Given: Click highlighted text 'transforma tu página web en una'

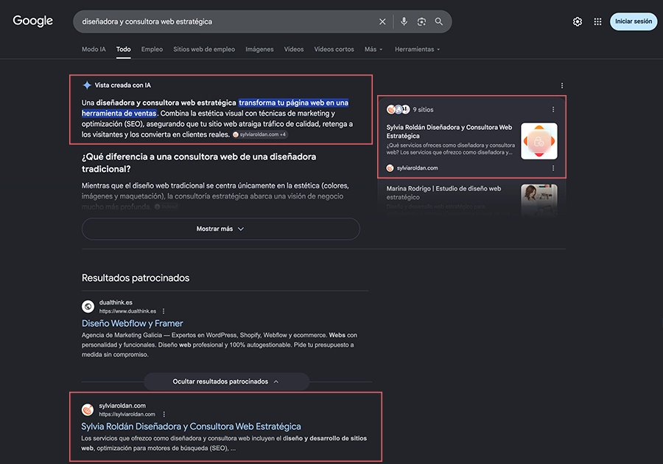Looking at the screenshot, I should pyautogui.click(x=293, y=103).
